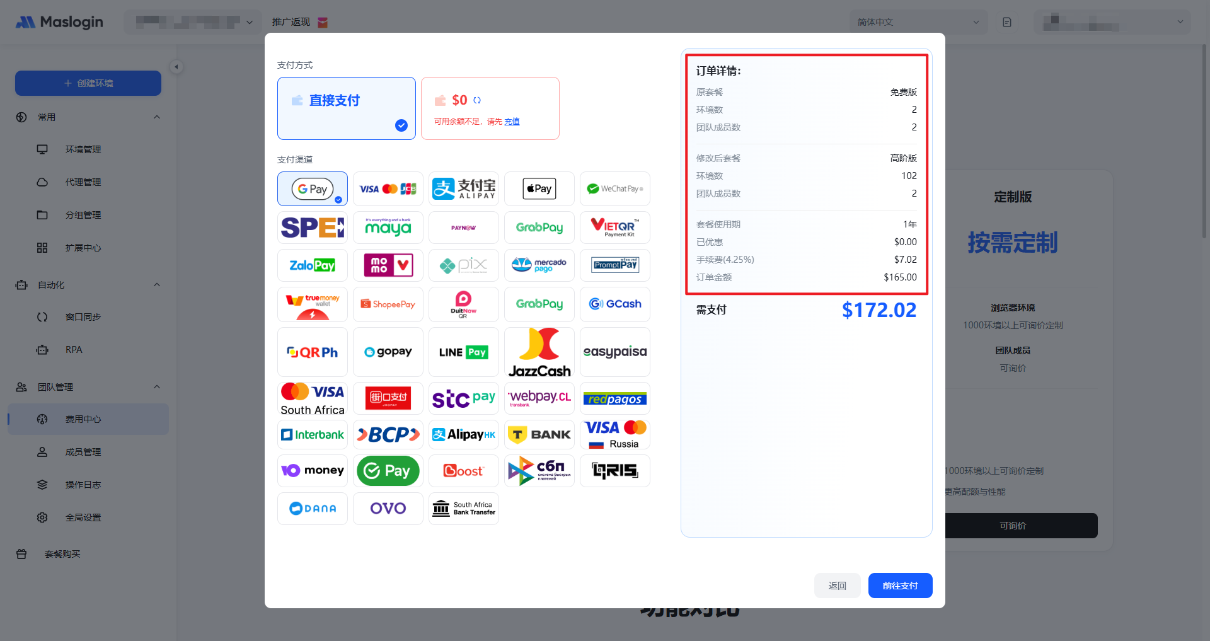Screen dimensions: 1210x641
Task: Click the refresh balance icon next to $0
Action: click(x=477, y=100)
